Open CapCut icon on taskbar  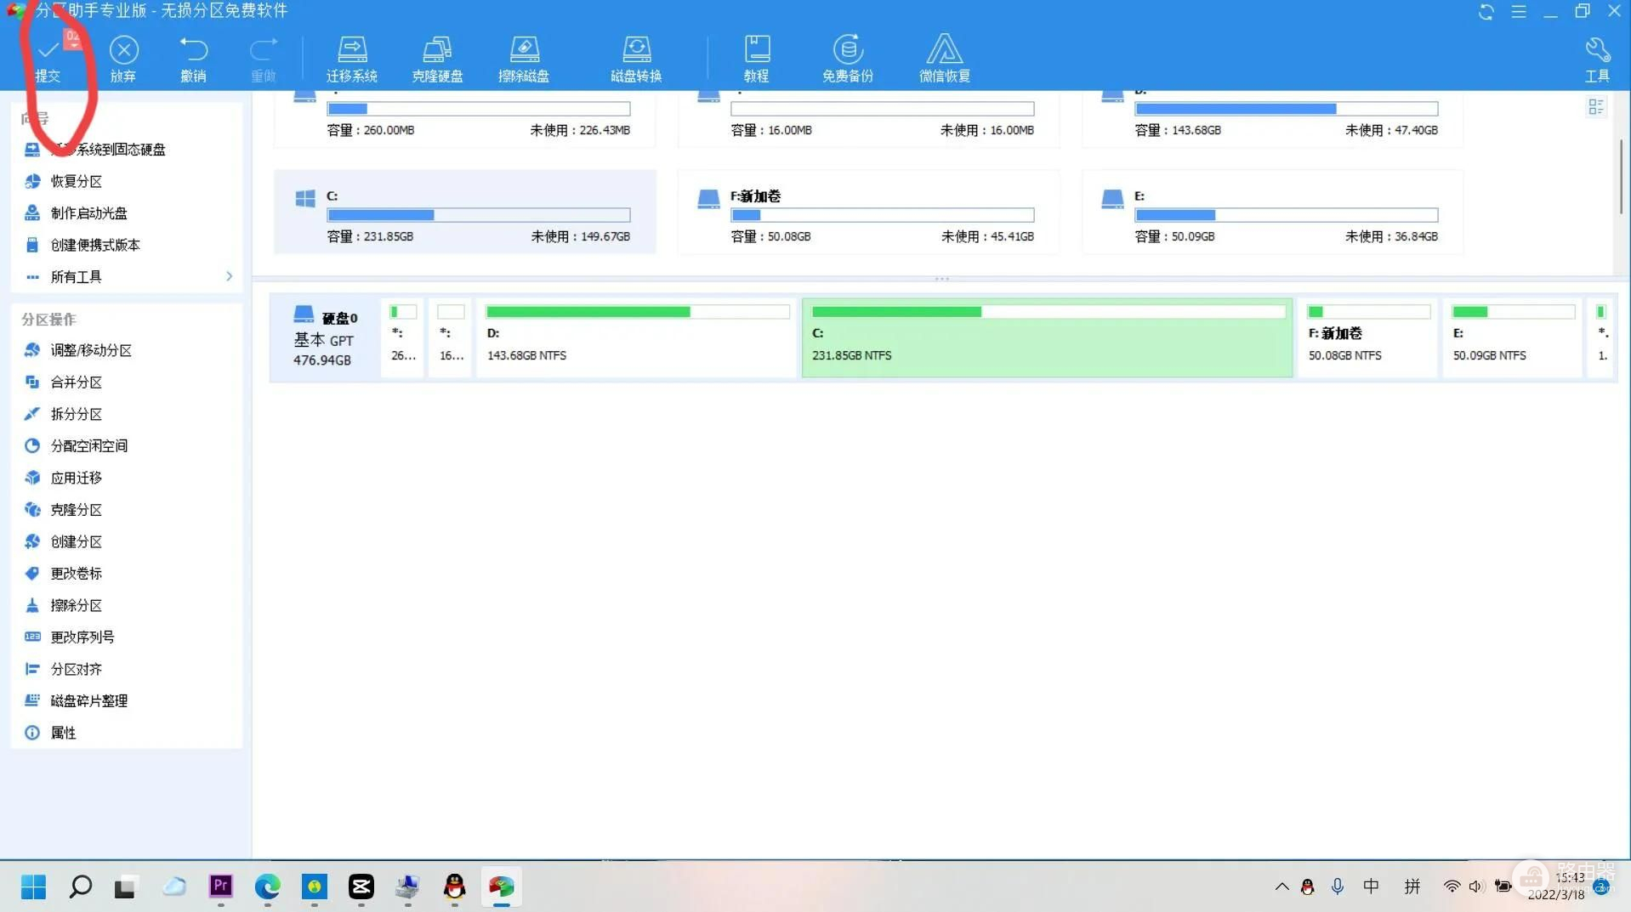(361, 887)
